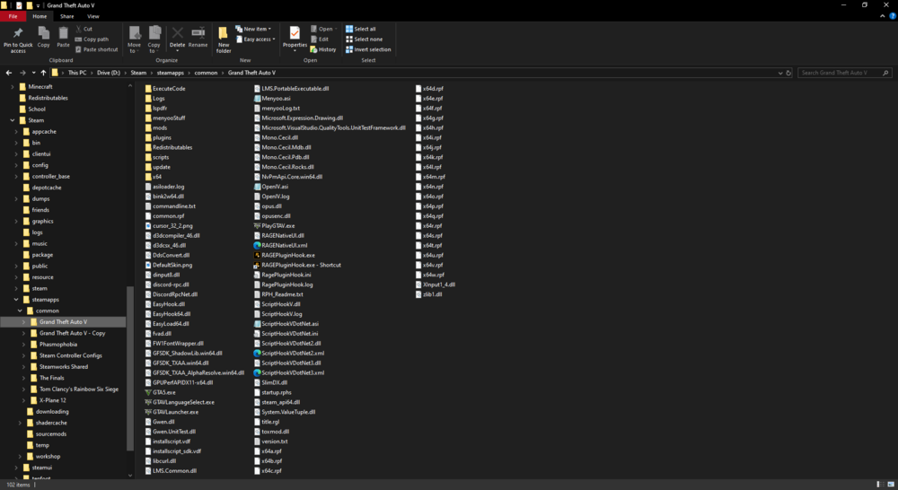Switch to the Home ribbon tab

40,16
